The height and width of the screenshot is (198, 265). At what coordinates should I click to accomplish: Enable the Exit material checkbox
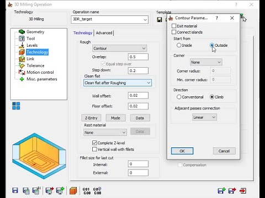pyautogui.click(x=174, y=26)
